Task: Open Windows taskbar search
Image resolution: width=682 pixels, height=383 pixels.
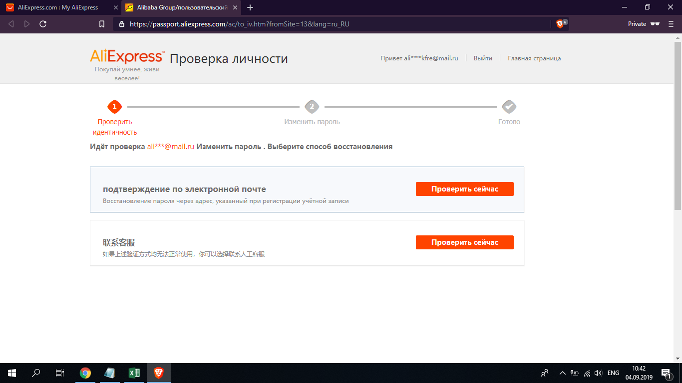Action: pyautogui.click(x=36, y=373)
